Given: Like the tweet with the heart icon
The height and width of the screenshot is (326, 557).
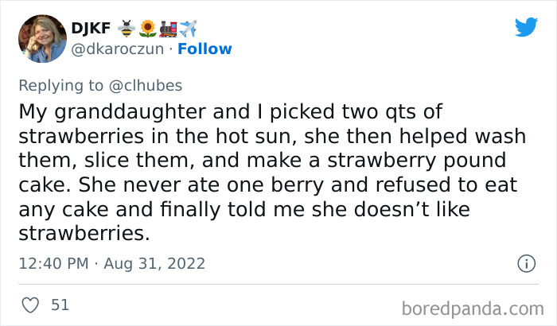Looking at the screenshot, I should 31,305.
